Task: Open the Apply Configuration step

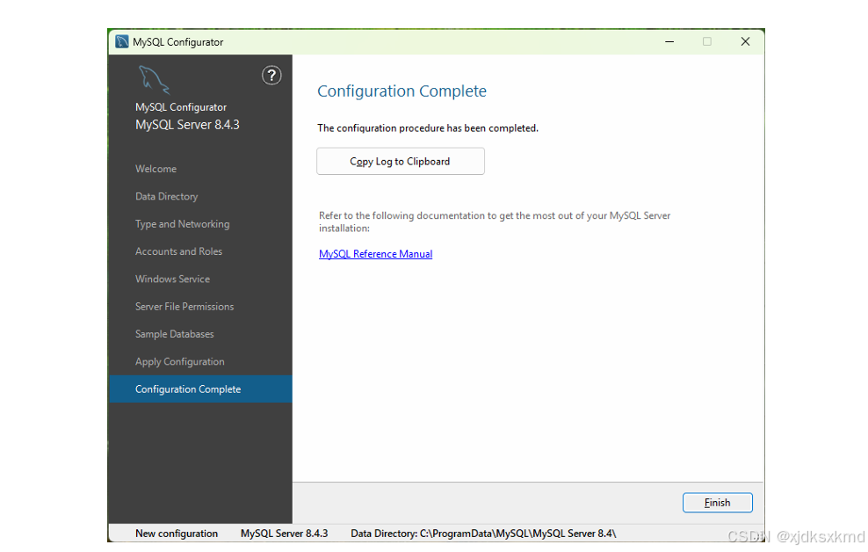Action: pyautogui.click(x=179, y=361)
